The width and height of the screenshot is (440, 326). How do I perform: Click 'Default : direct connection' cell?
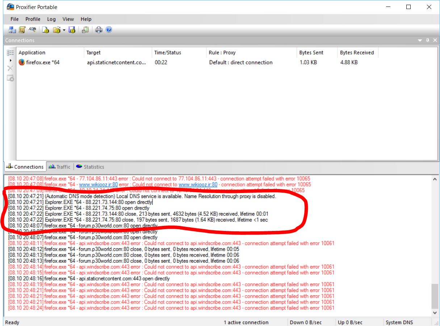pos(241,63)
